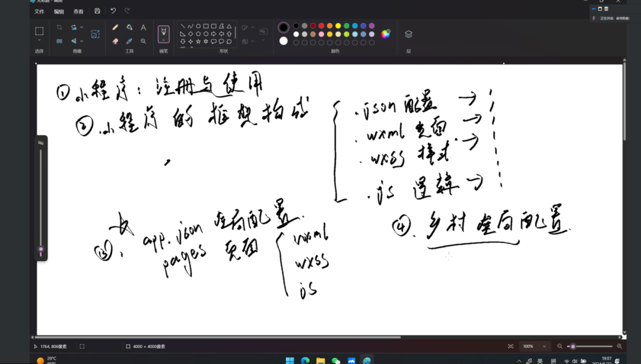Select the Brushes tool
The height and width of the screenshot is (364, 641).
click(x=164, y=31)
